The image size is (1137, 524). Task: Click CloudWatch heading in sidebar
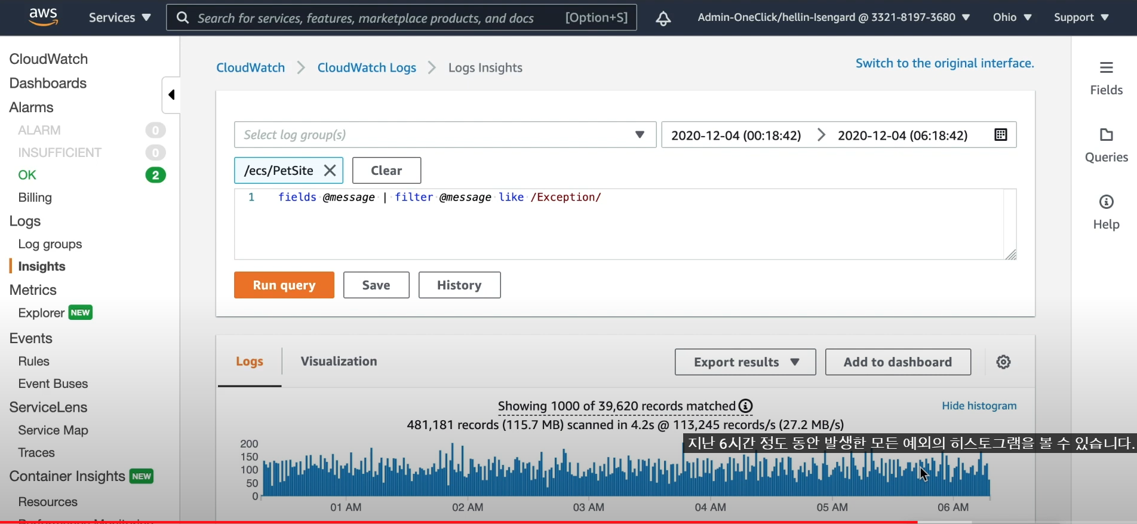pos(48,59)
